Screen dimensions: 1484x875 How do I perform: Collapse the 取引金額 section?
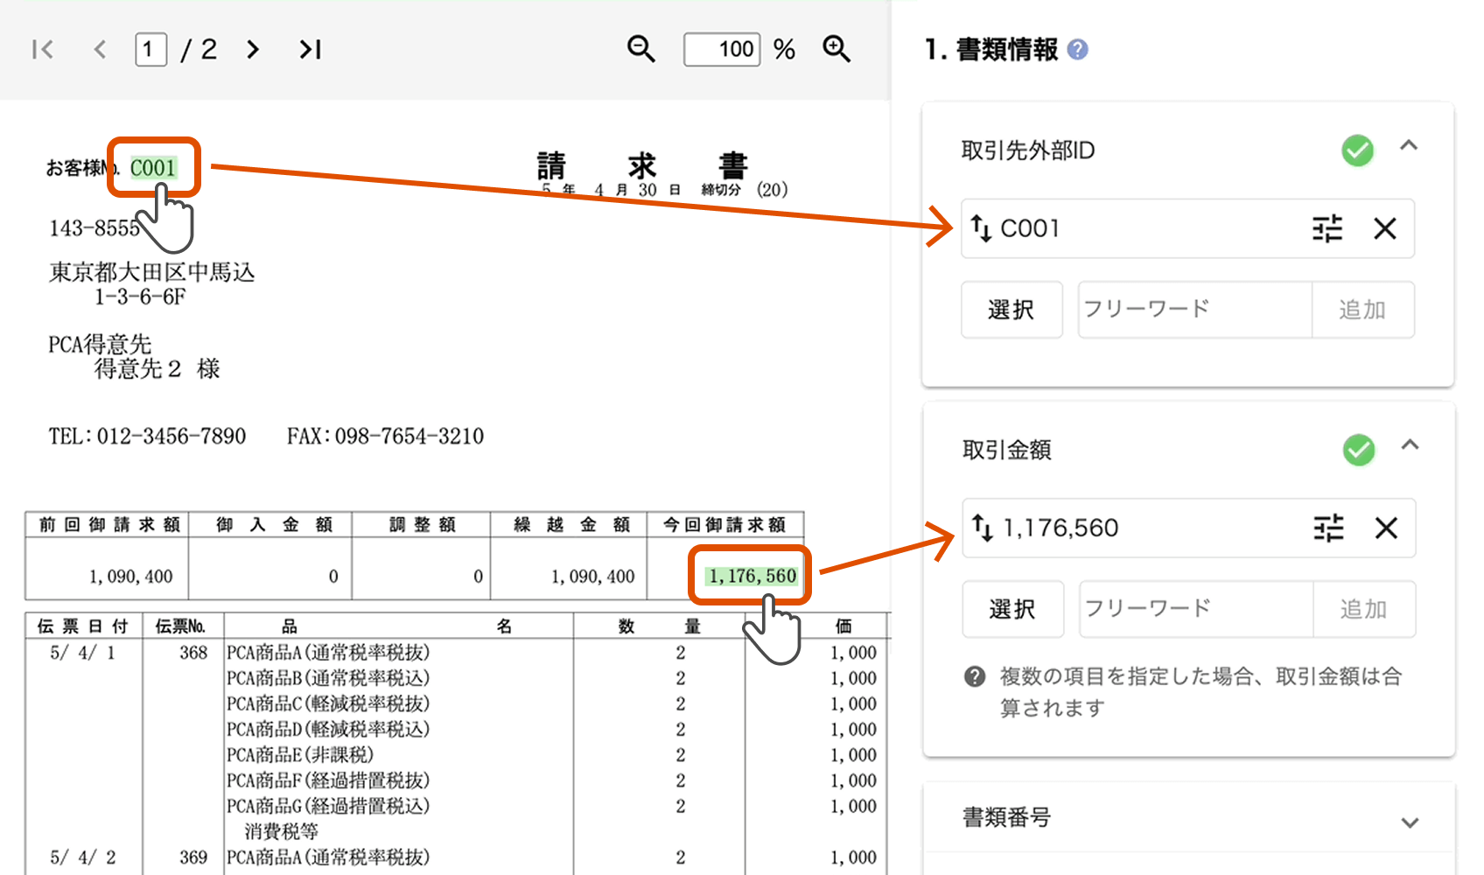1410,445
